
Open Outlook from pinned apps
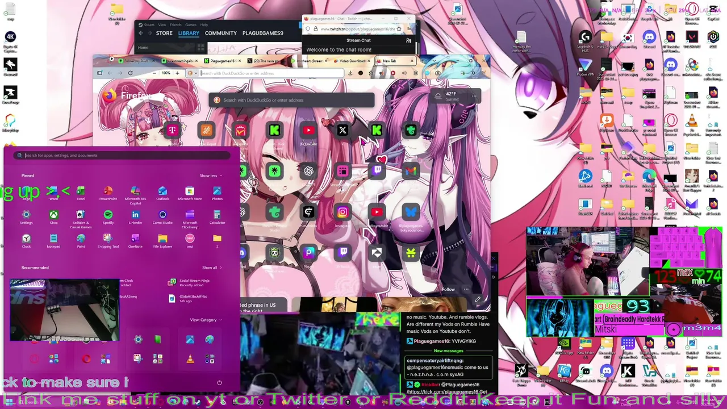162,193
